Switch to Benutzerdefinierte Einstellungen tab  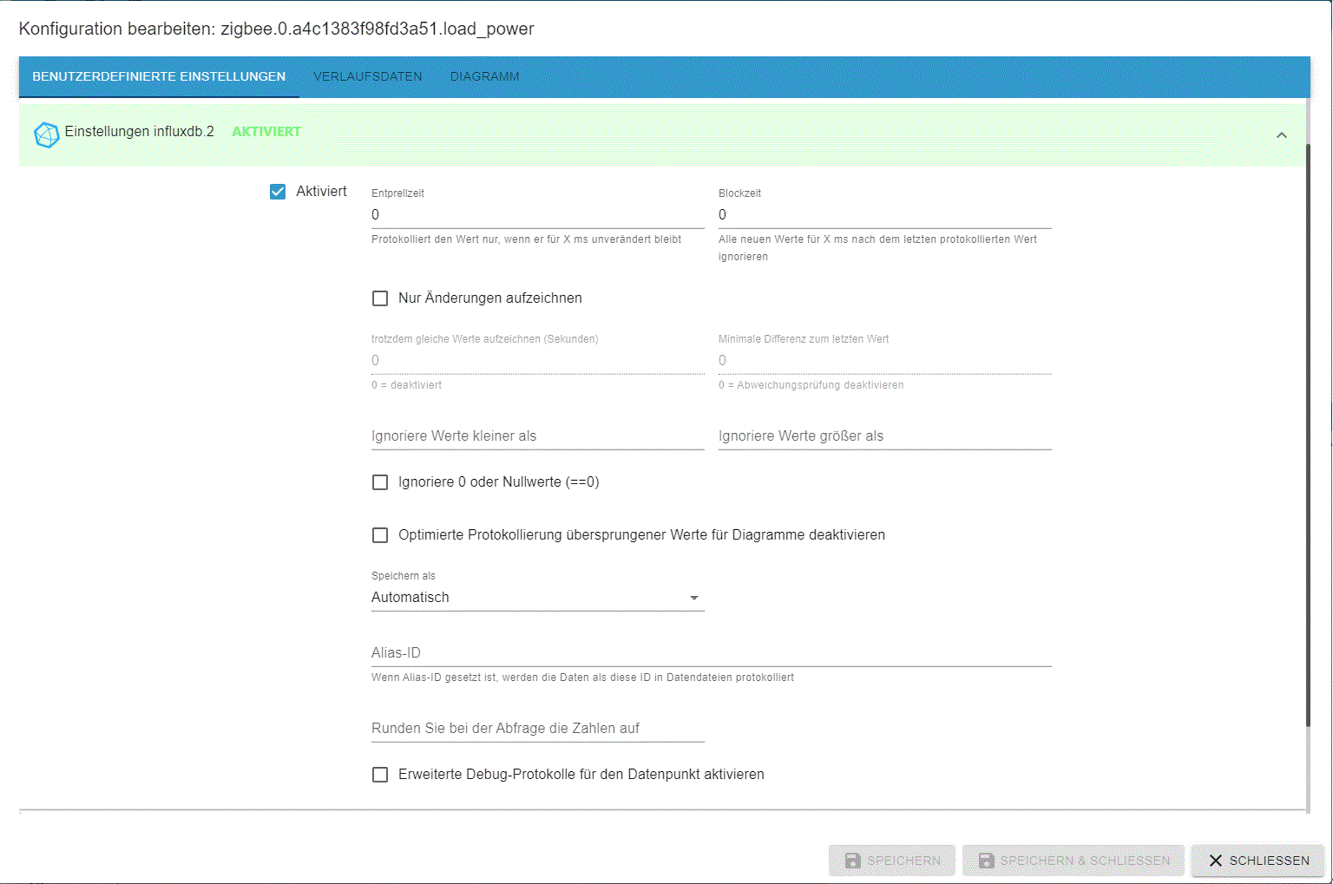click(x=159, y=76)
